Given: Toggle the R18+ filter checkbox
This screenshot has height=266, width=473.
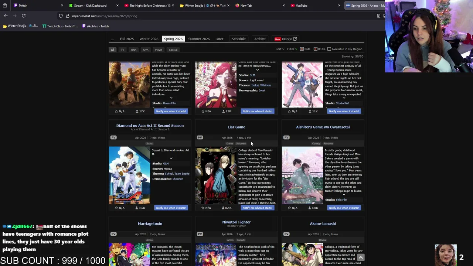Looking at the screenshot, I should point(315,49).
